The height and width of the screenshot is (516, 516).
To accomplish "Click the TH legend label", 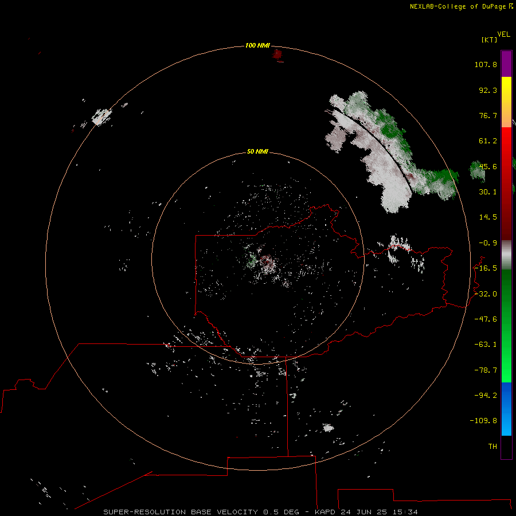I will point(492,447).
